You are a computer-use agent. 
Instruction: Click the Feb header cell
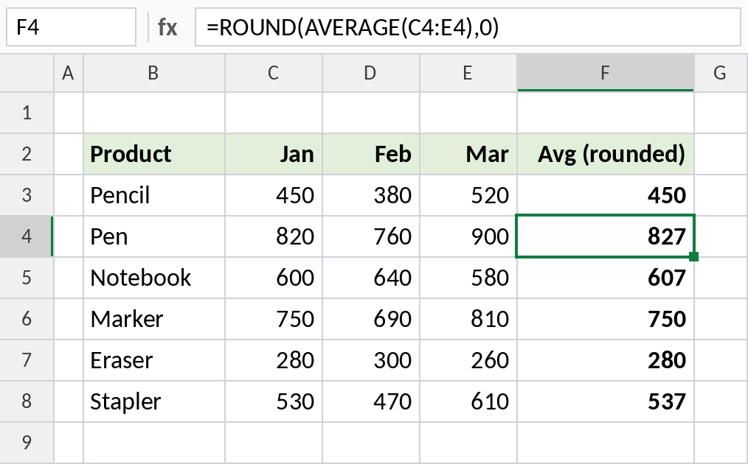point(370,154)
